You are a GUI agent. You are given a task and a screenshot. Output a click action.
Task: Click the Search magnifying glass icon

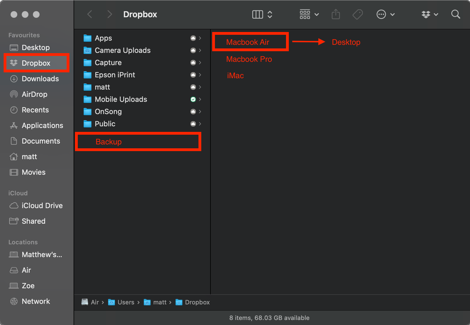[456, 14]
